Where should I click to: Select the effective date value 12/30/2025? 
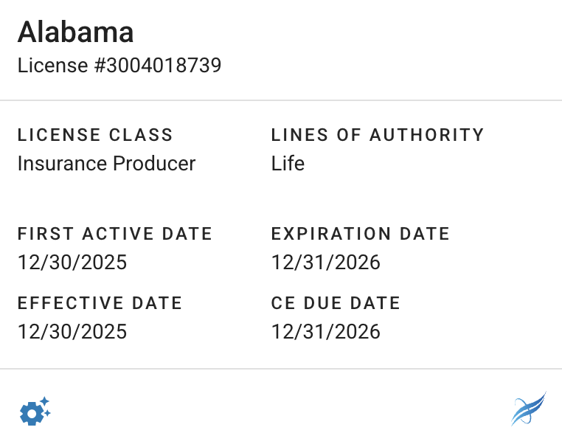tap(72, 332)
